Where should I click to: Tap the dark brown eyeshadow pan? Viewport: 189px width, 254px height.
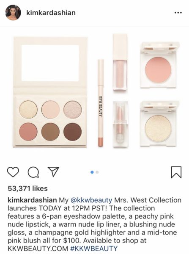point(72,132)
